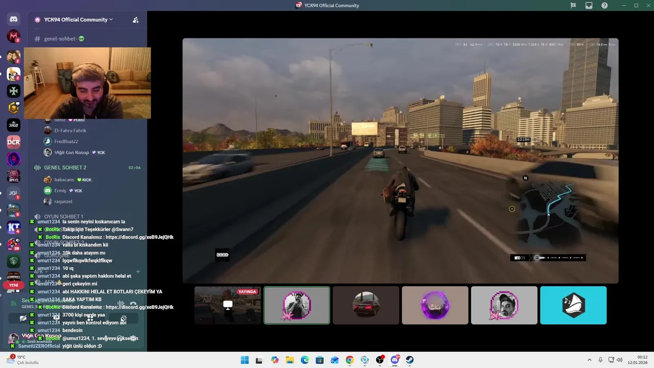The height and width of the screenshot is (368, 654).
Task: Click message 'yayını ben kontrol ediyom abi'
Action: (x=94, y=323)
